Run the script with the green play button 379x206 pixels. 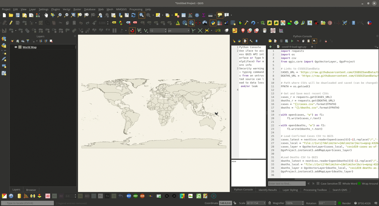coord(292,41)
